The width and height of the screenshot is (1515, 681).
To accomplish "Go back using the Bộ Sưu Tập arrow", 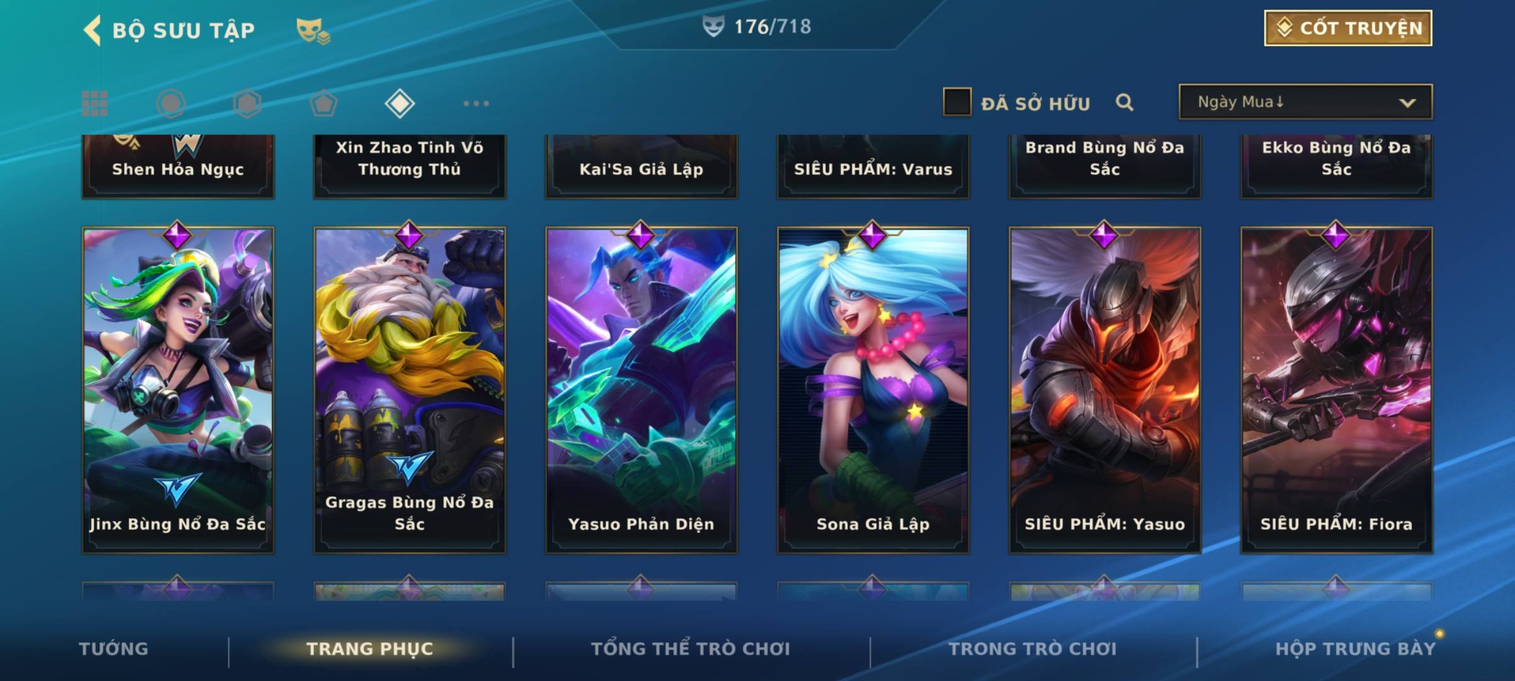I will [92, 30].
